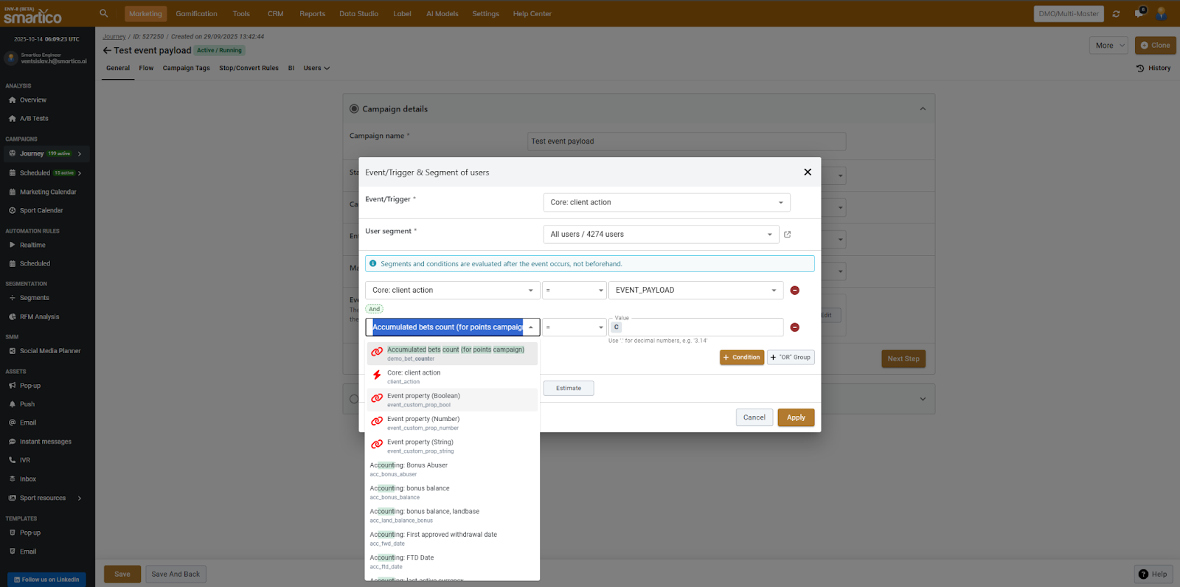Close the Event/Trigger & Segment dialog
The width and height of the screenshot is (1180, 587).
[x=808, y=172]
